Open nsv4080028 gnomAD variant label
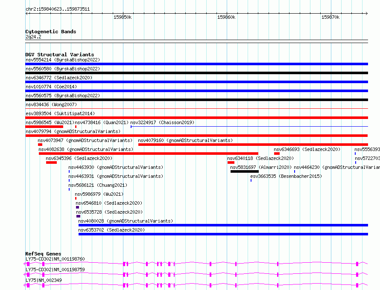This screenshot has width=380, height=290. (126, 221)
